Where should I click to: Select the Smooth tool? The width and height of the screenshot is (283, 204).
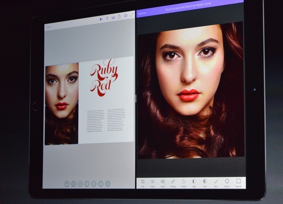click(183, 182)
